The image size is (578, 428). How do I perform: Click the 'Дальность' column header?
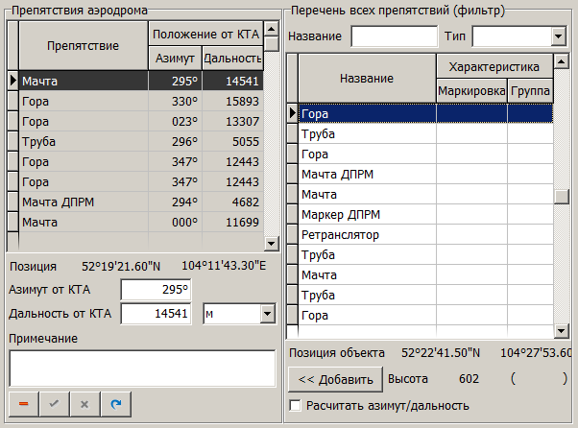click(x=232, y=59)
